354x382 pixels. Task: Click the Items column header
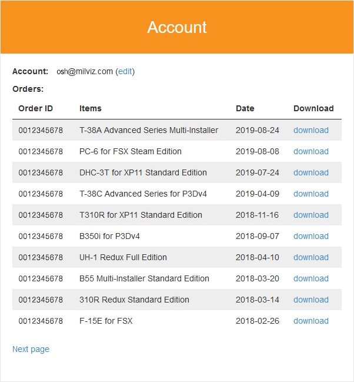pyautogui.click(x=91, y=108)
